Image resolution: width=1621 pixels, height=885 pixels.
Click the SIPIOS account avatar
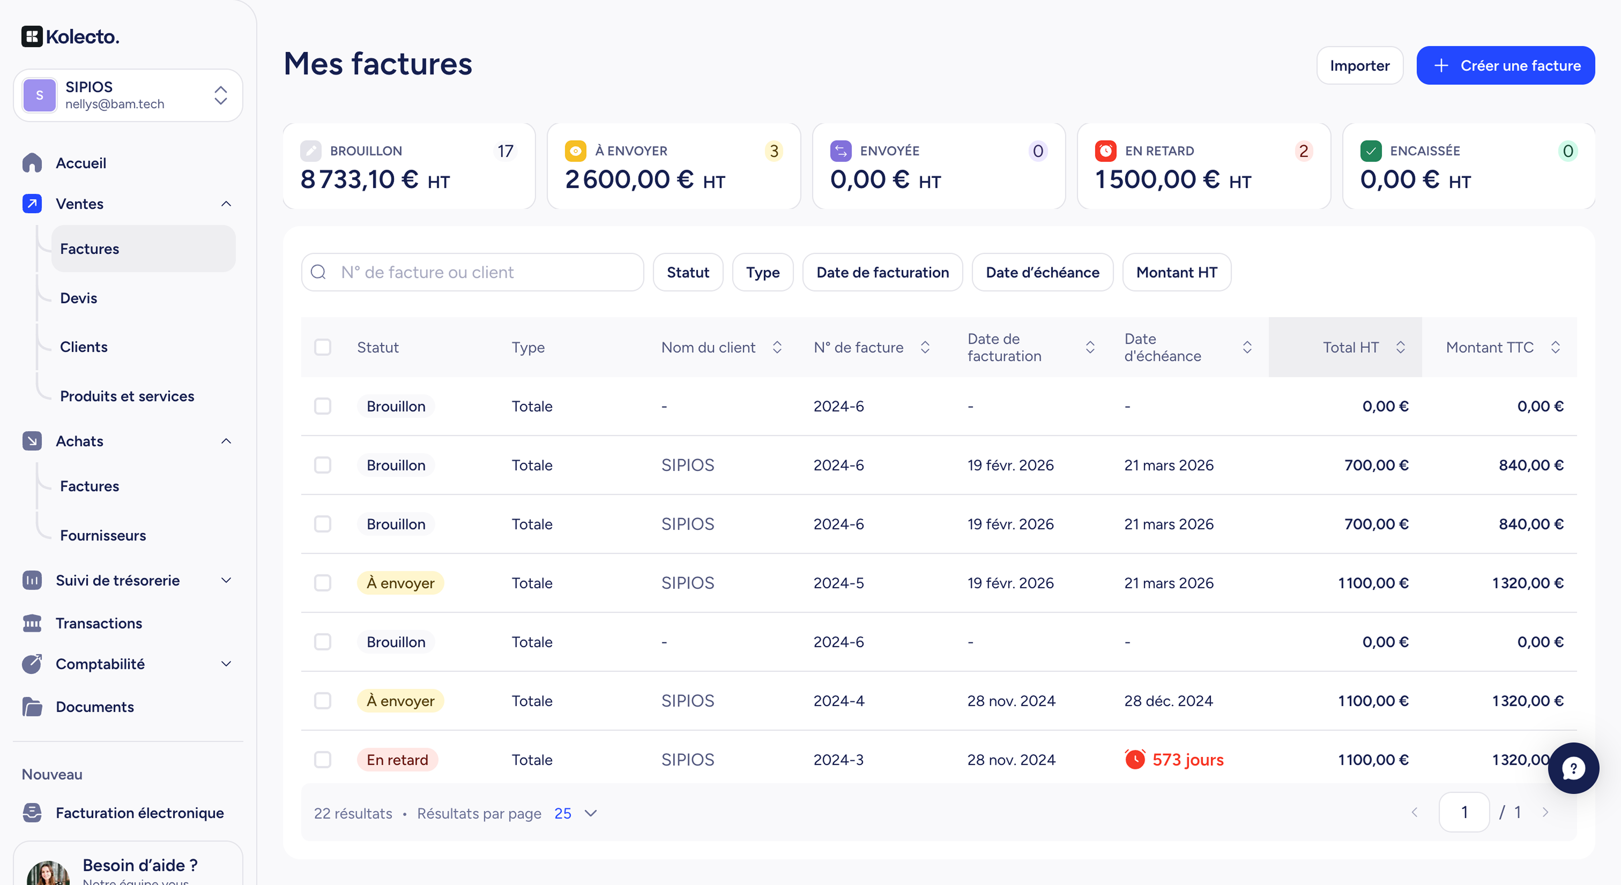pyautogui.click(x=40, y=95)
